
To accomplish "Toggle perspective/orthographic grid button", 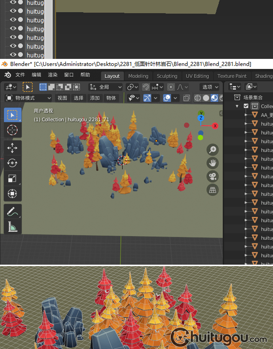I will 213,190.
